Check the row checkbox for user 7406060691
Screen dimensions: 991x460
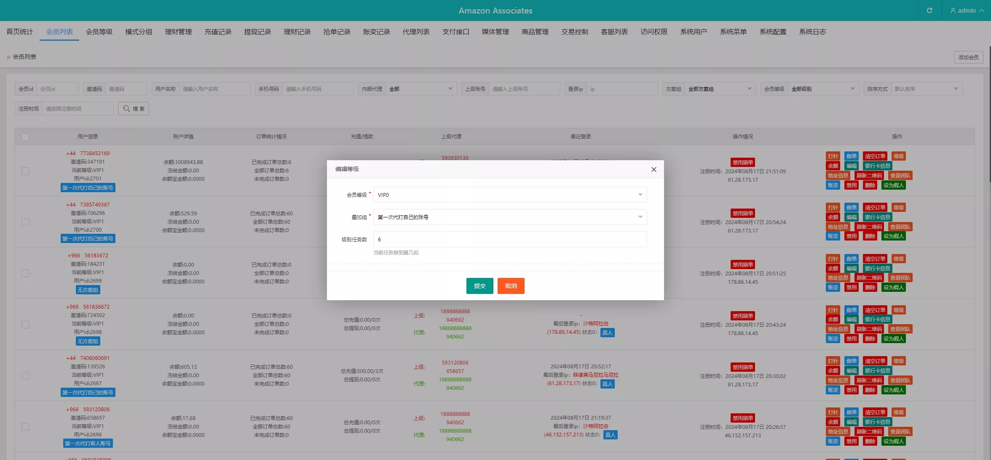pos(25,376)
